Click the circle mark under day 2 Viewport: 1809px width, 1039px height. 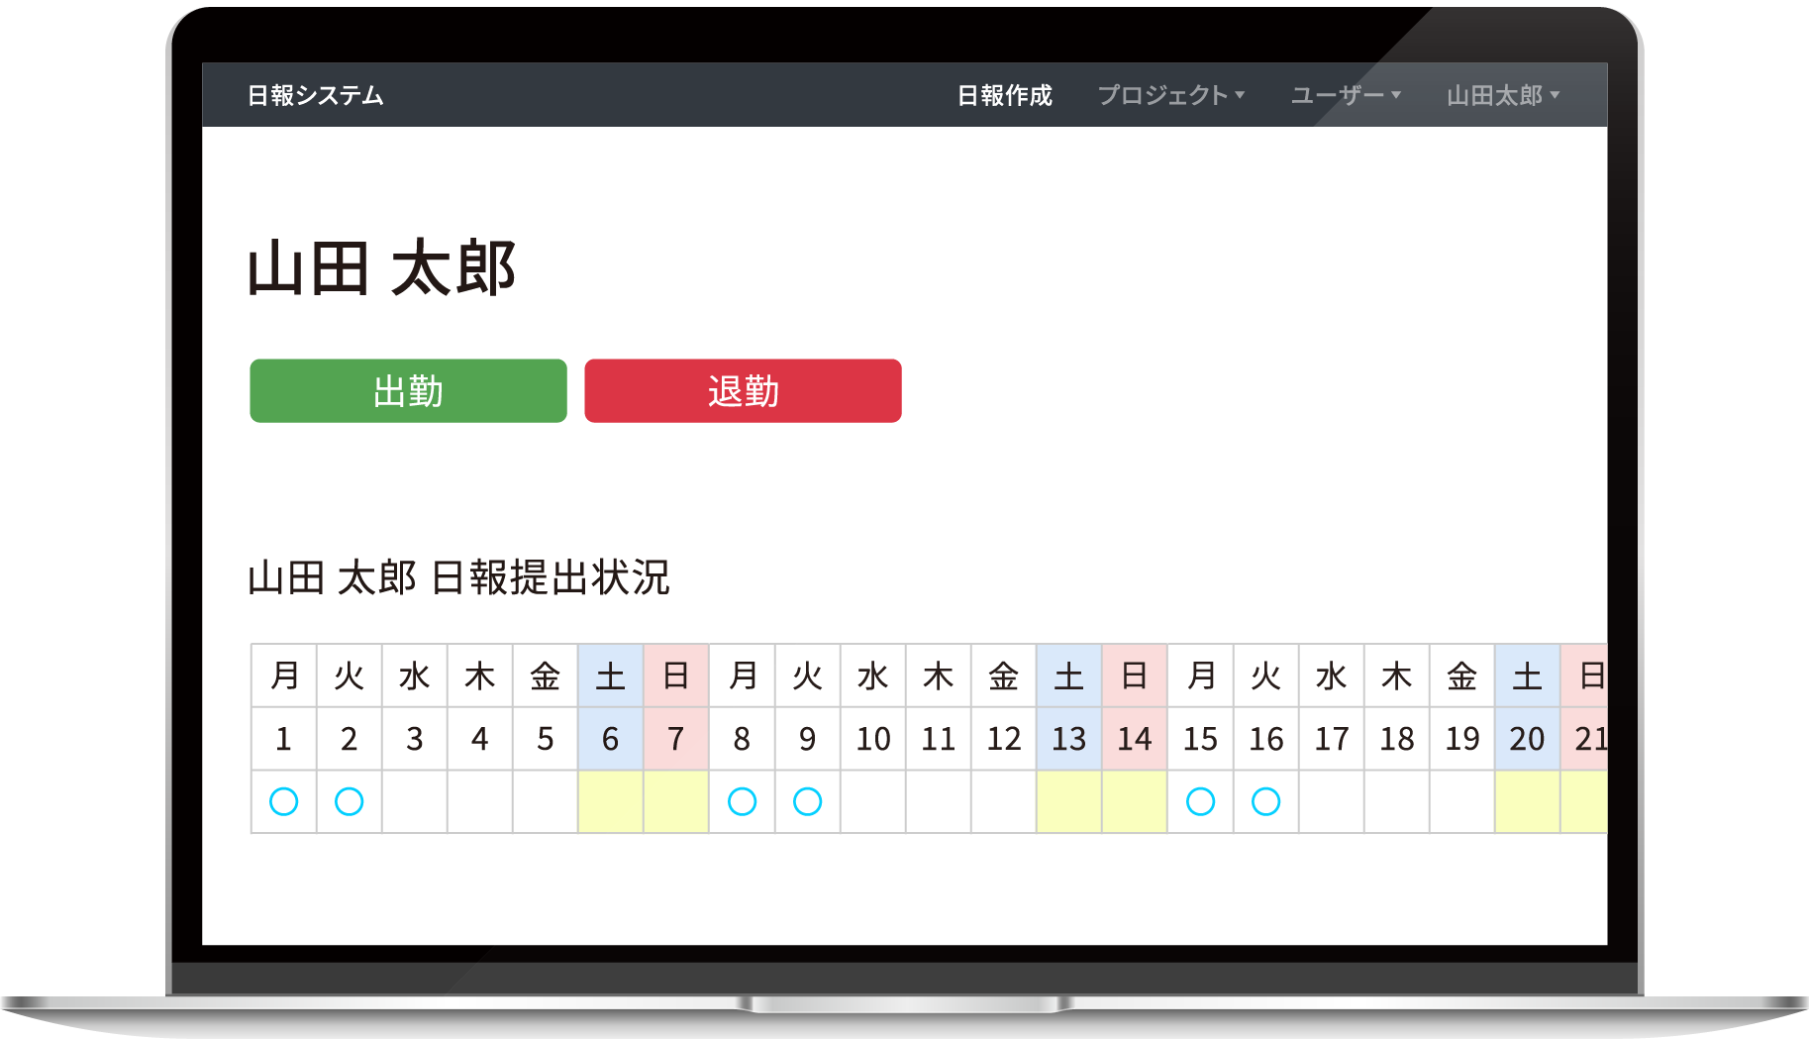pos(350,801)
